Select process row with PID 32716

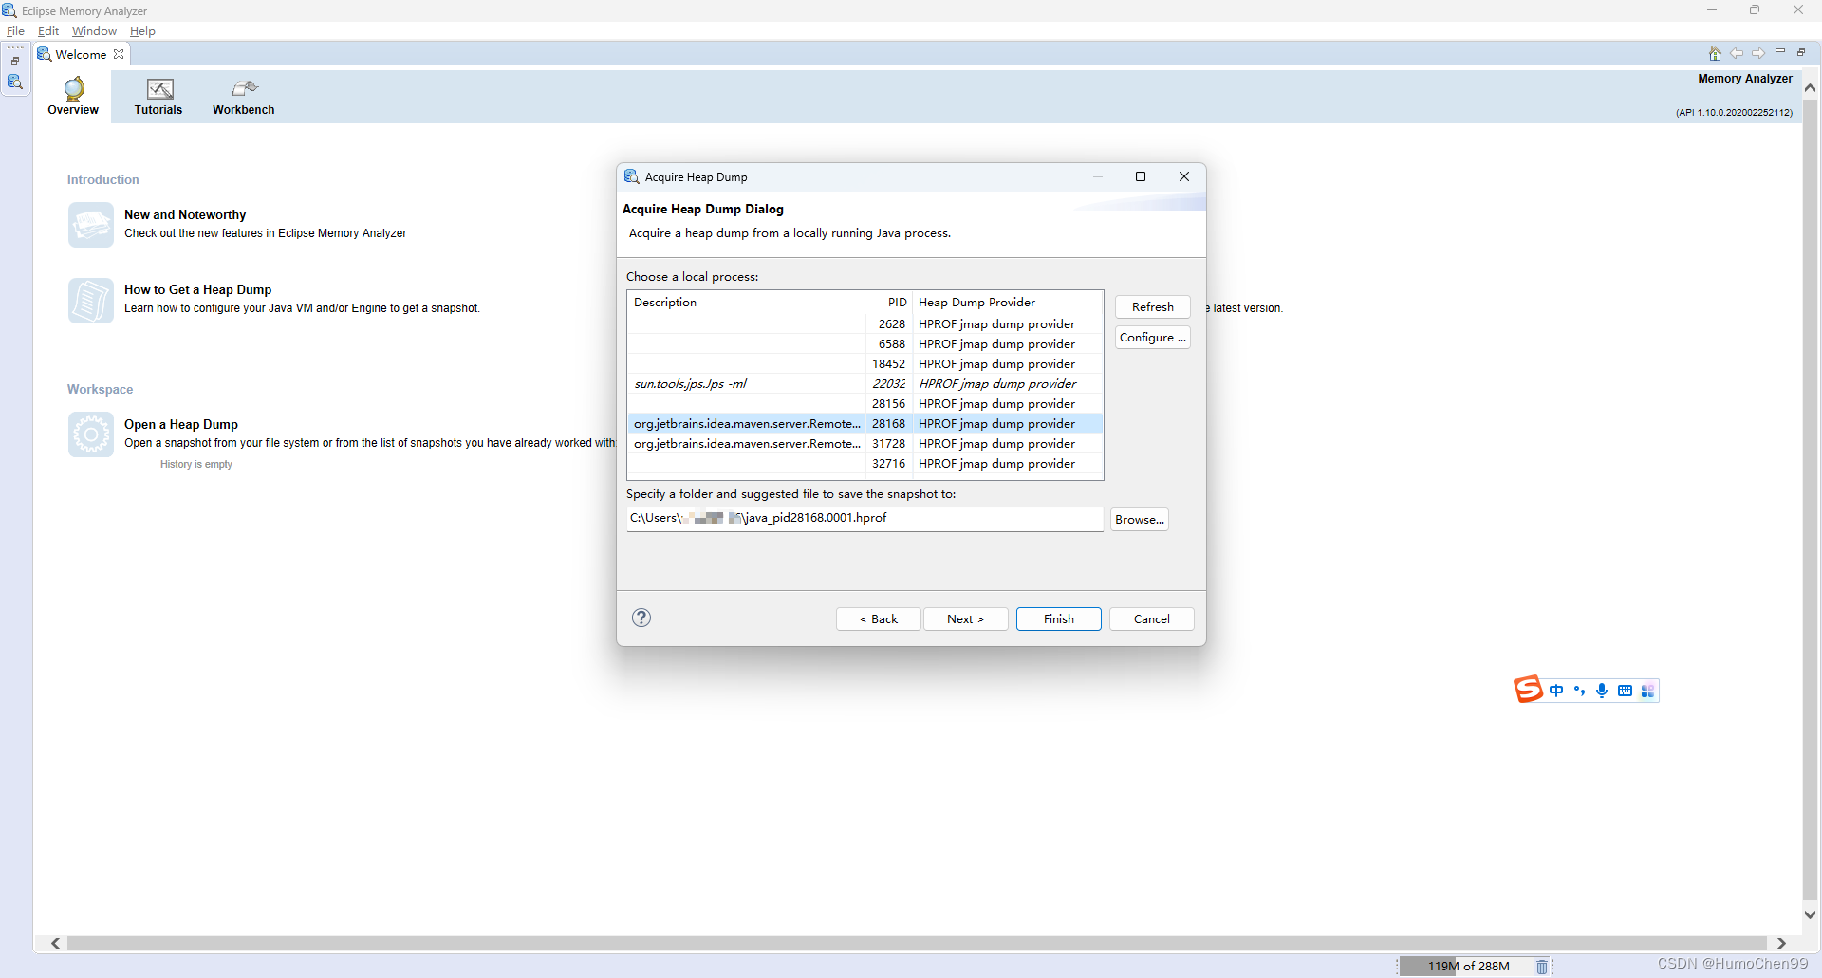[x=865, y=463]
